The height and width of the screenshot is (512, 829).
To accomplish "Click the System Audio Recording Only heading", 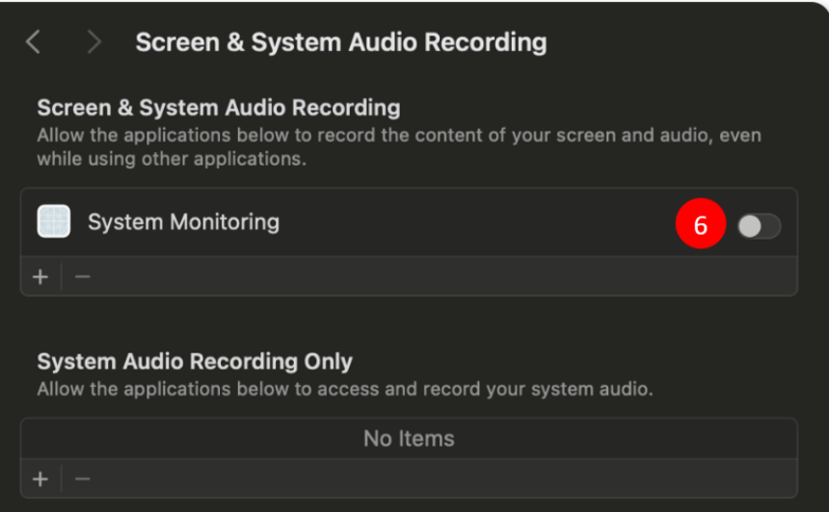I will 195,362.
